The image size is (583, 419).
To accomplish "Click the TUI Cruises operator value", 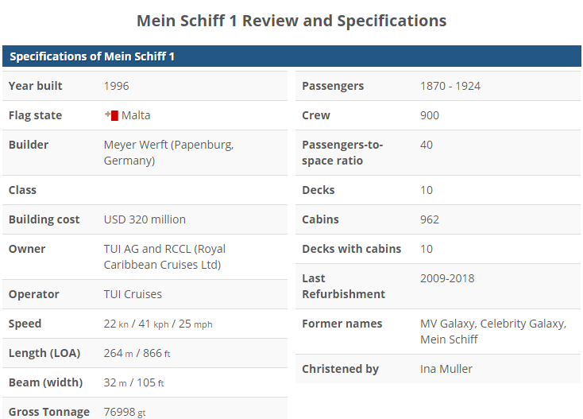I will (x=133, y=294).
